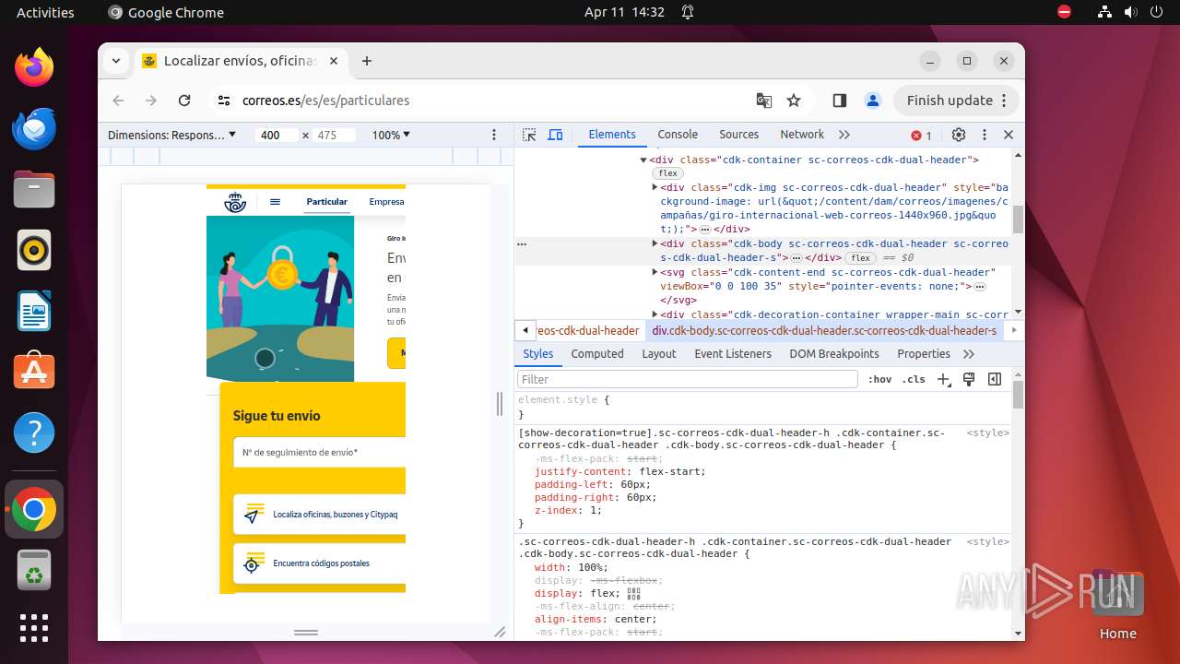1180x664 pixels.
Task: View site information icon in address bar
Action: click(223, 101)
